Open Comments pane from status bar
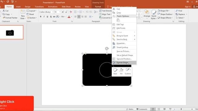This screenshot has height=111, width=198. click(142, 109)
